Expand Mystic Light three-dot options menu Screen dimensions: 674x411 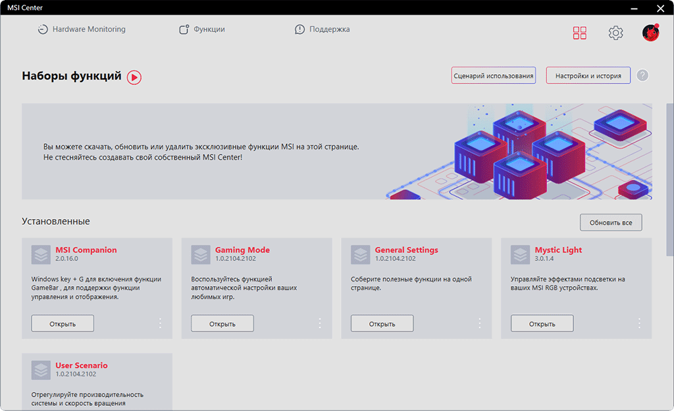(x=639, y=324)
